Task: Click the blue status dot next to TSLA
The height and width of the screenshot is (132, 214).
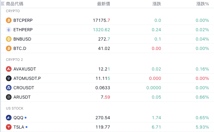Action: tap(26, 127)
